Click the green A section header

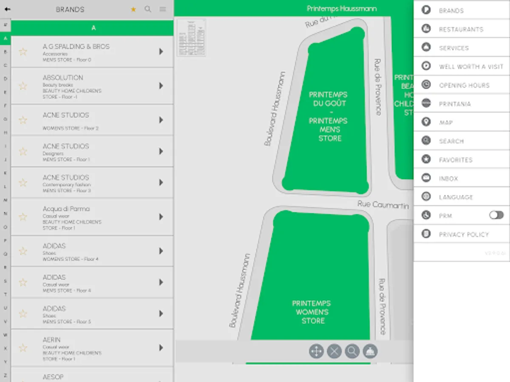pos(92,28)
